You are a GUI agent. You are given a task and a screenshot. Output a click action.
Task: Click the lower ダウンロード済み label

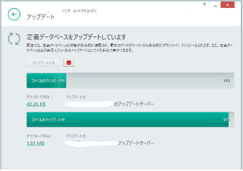[40, 136]
